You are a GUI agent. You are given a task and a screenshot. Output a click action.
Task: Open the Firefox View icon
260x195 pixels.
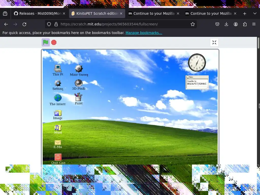tap(5, 13)
